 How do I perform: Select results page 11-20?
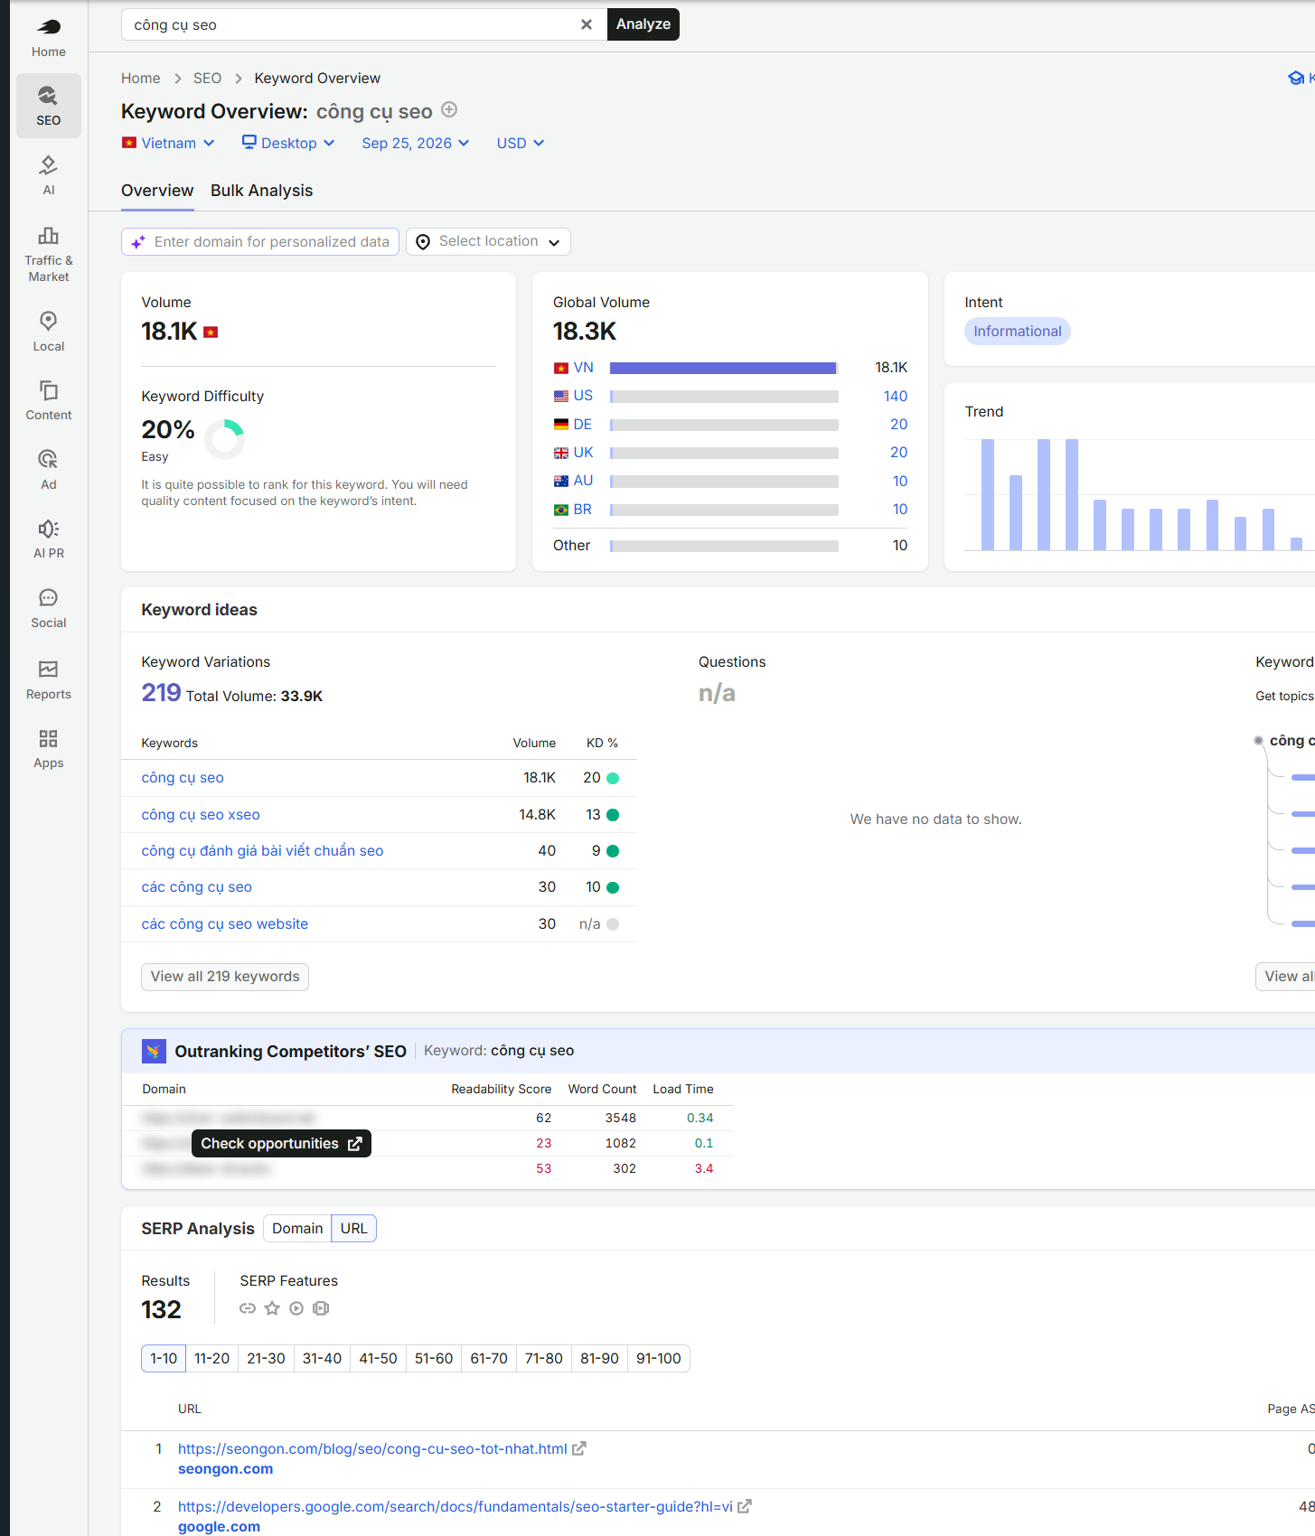pos(212,1359)
